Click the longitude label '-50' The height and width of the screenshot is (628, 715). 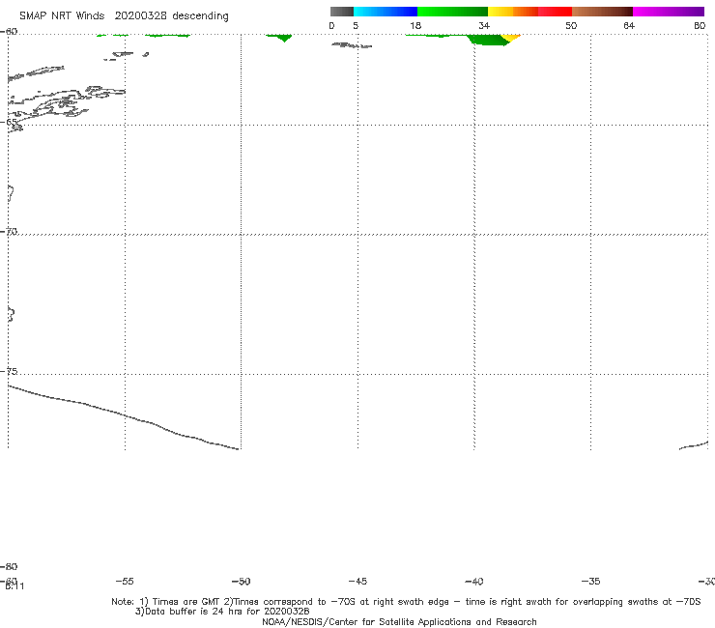(241, 582)
